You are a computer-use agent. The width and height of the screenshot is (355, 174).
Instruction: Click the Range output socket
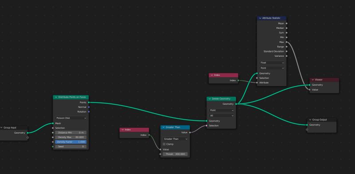[287, 47]
